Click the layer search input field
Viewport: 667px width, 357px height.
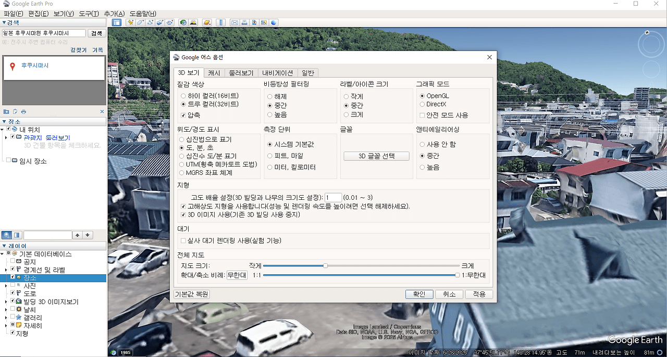click(47, 235)
